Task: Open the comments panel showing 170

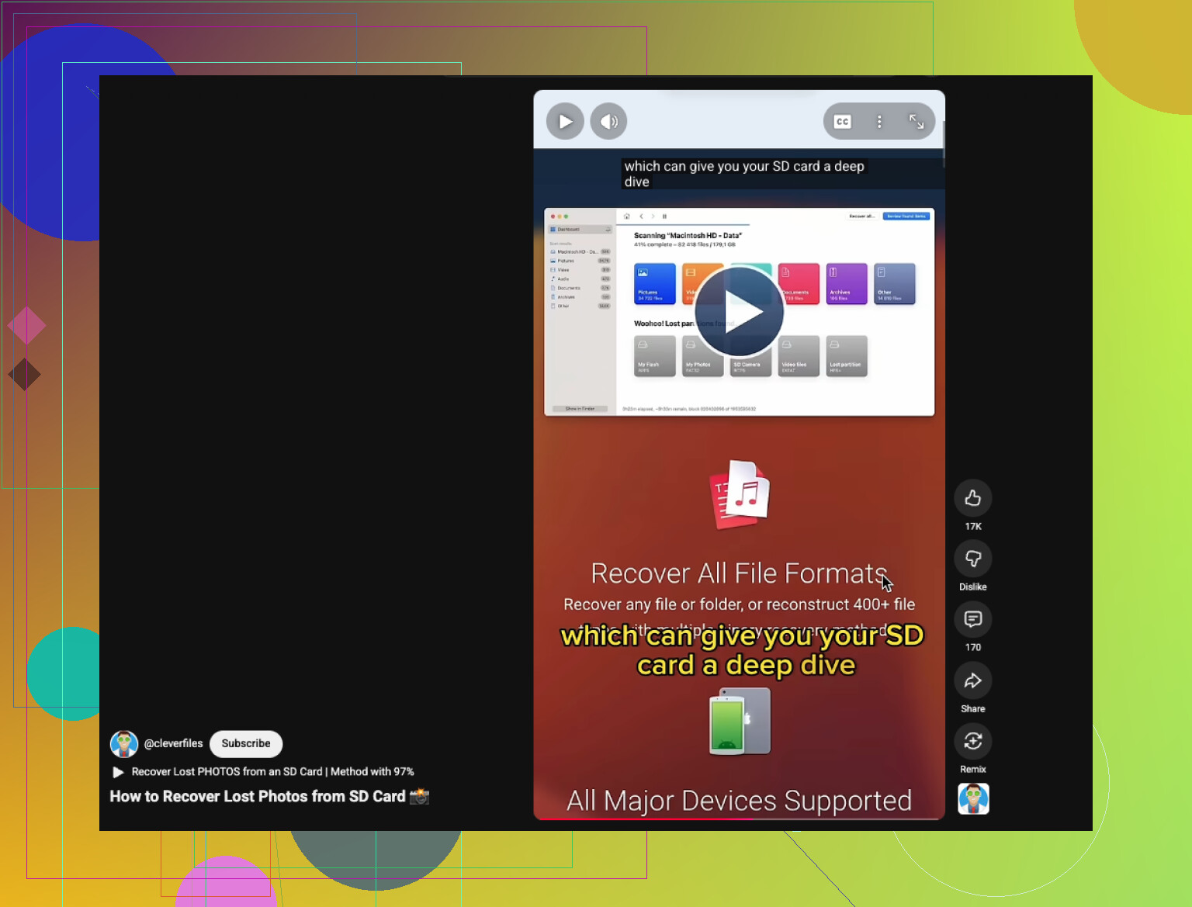Action: coord(973,619)
